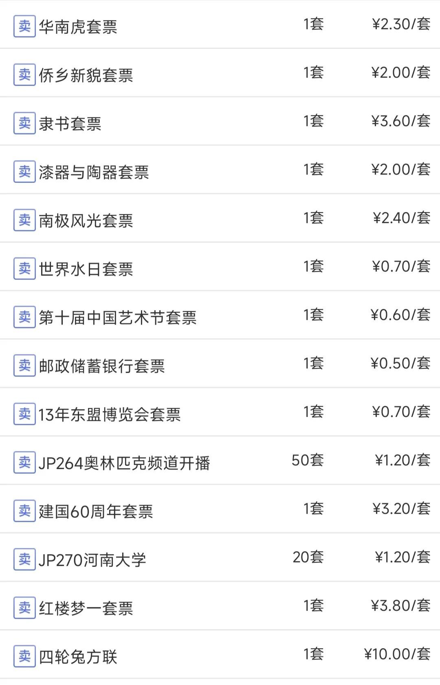The width and height of the screenshot is (440, 685).
Task: Click the ¥10.00/套 price of 四轮兔方联
Action: point(397,654)
